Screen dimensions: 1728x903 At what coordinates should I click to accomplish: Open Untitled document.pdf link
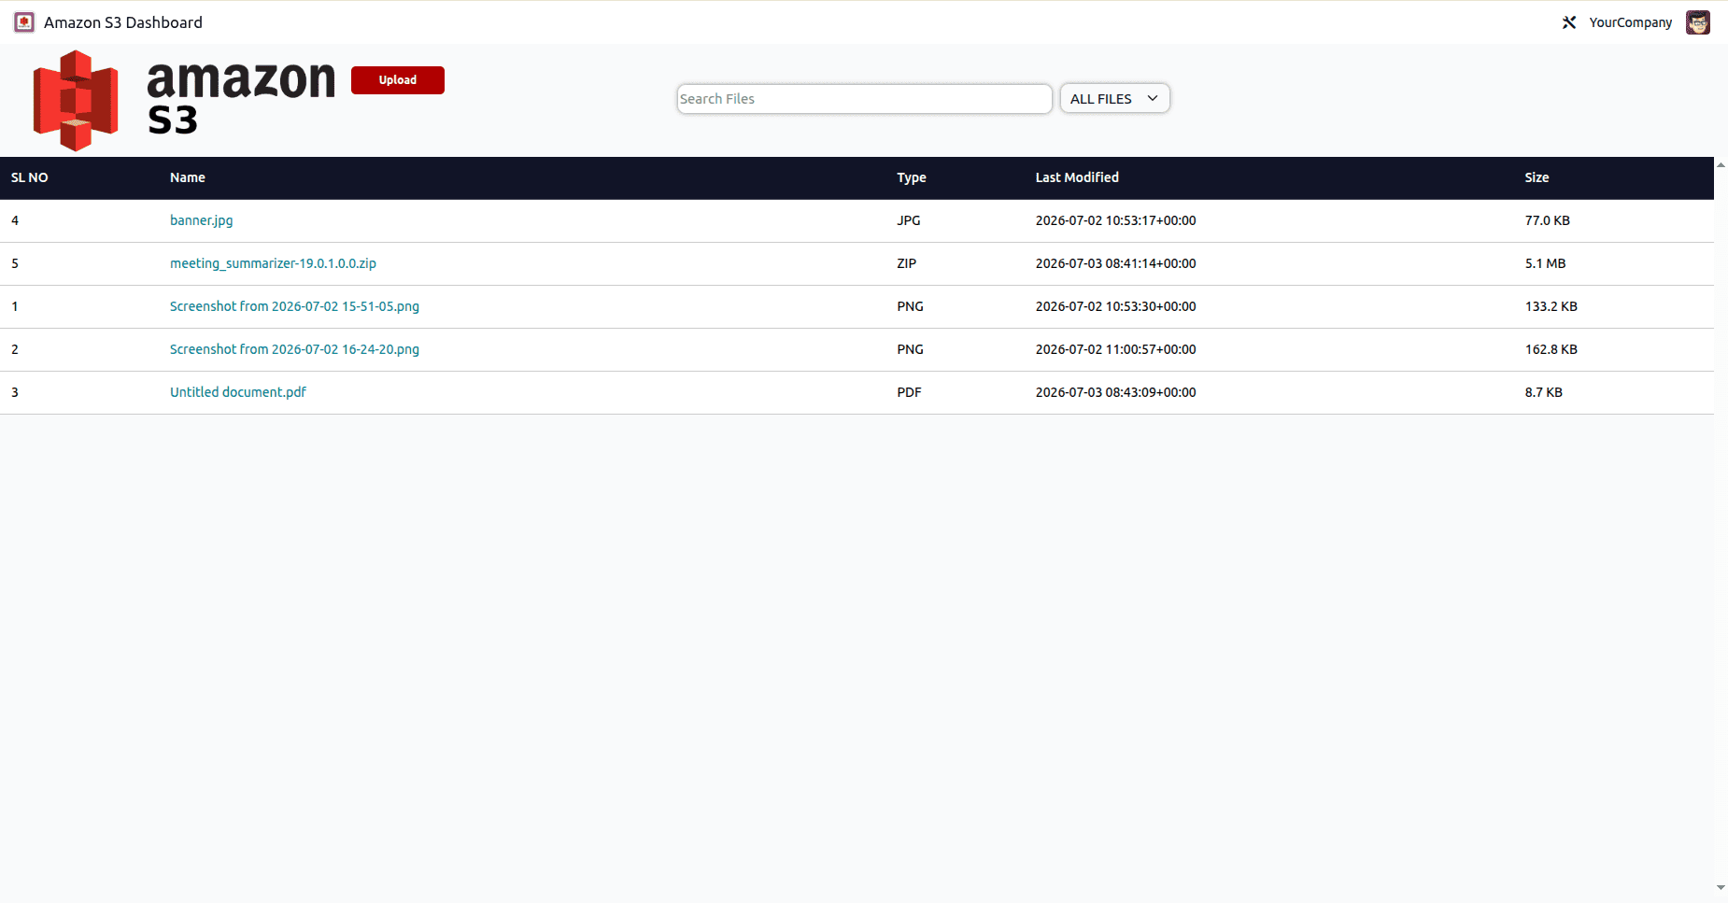click(238, 392)
